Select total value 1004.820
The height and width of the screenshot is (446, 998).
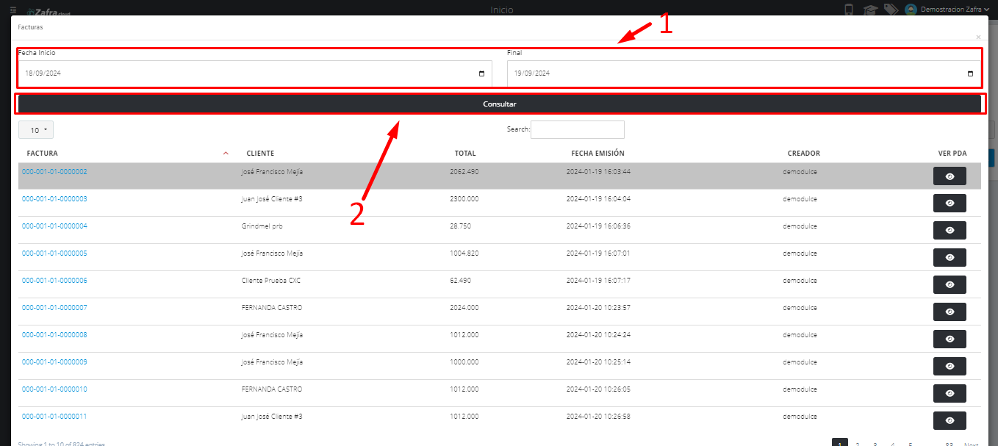pyautogui.click(x=464, y=253)
